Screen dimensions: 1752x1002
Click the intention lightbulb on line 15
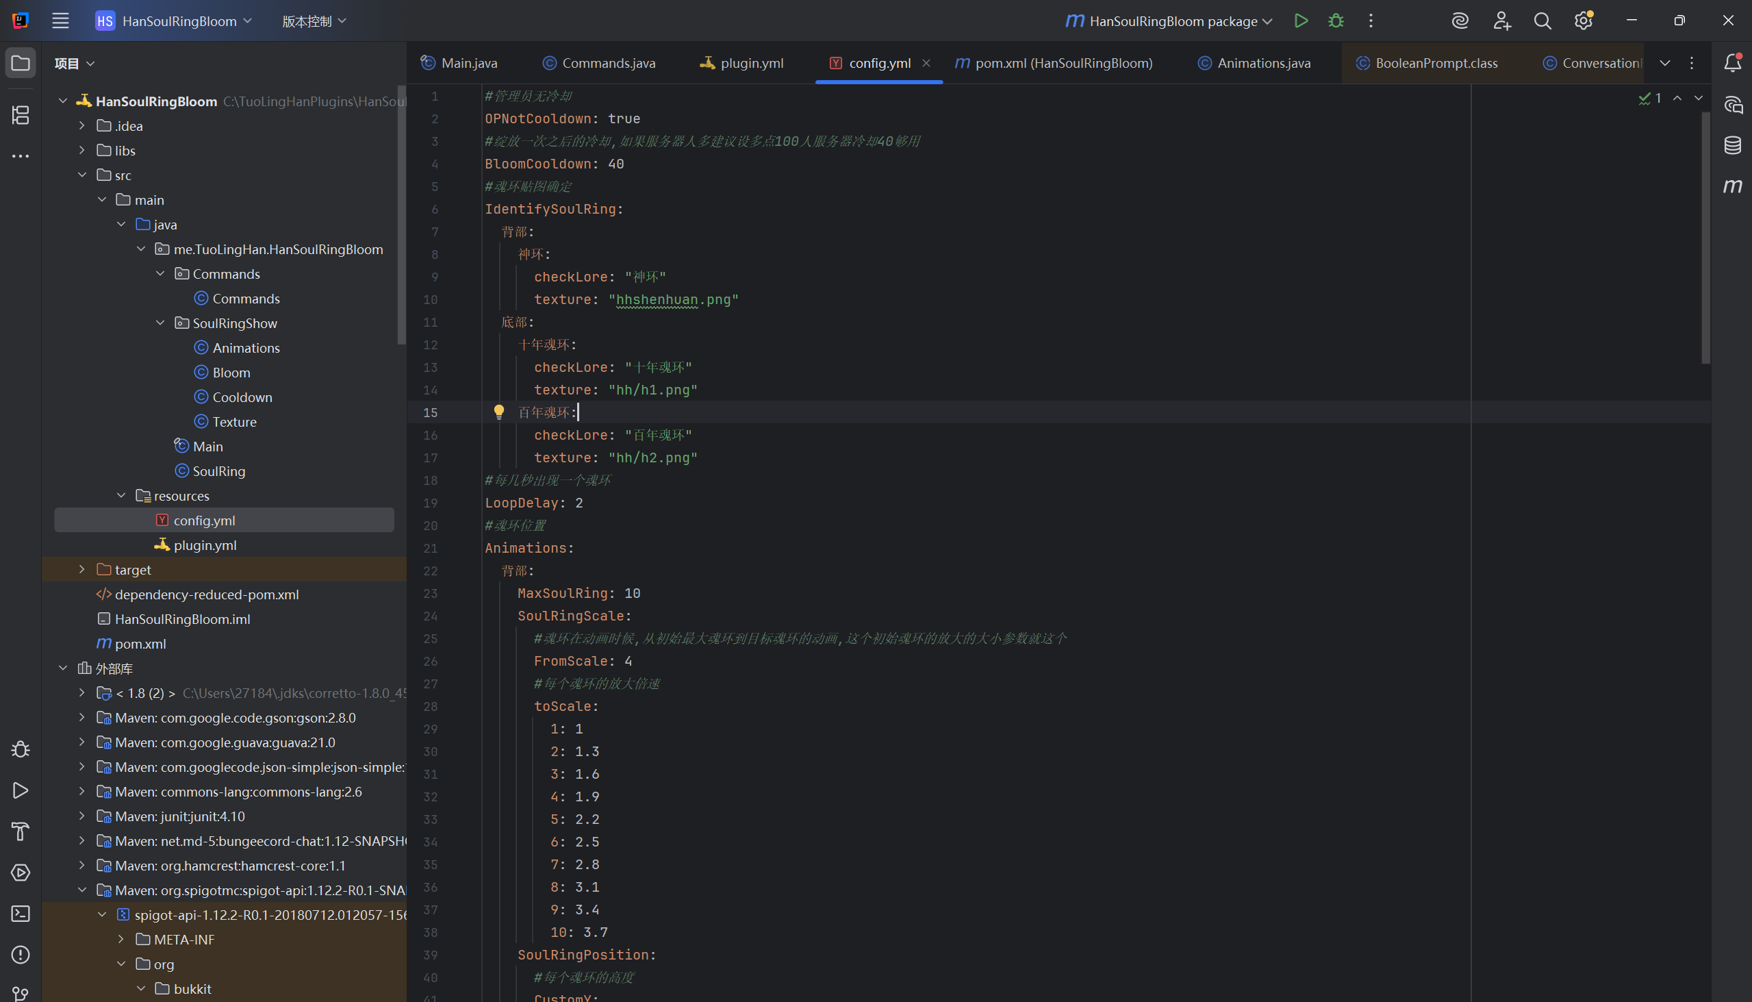point(498,412)
